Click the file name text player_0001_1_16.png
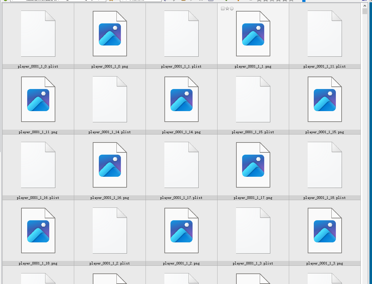The height and width of the screenshot is (284, 372). pos(110,198)
